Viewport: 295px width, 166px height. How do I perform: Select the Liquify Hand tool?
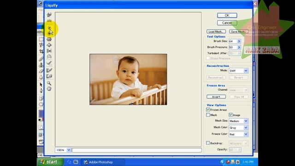(x=49, y=89)
